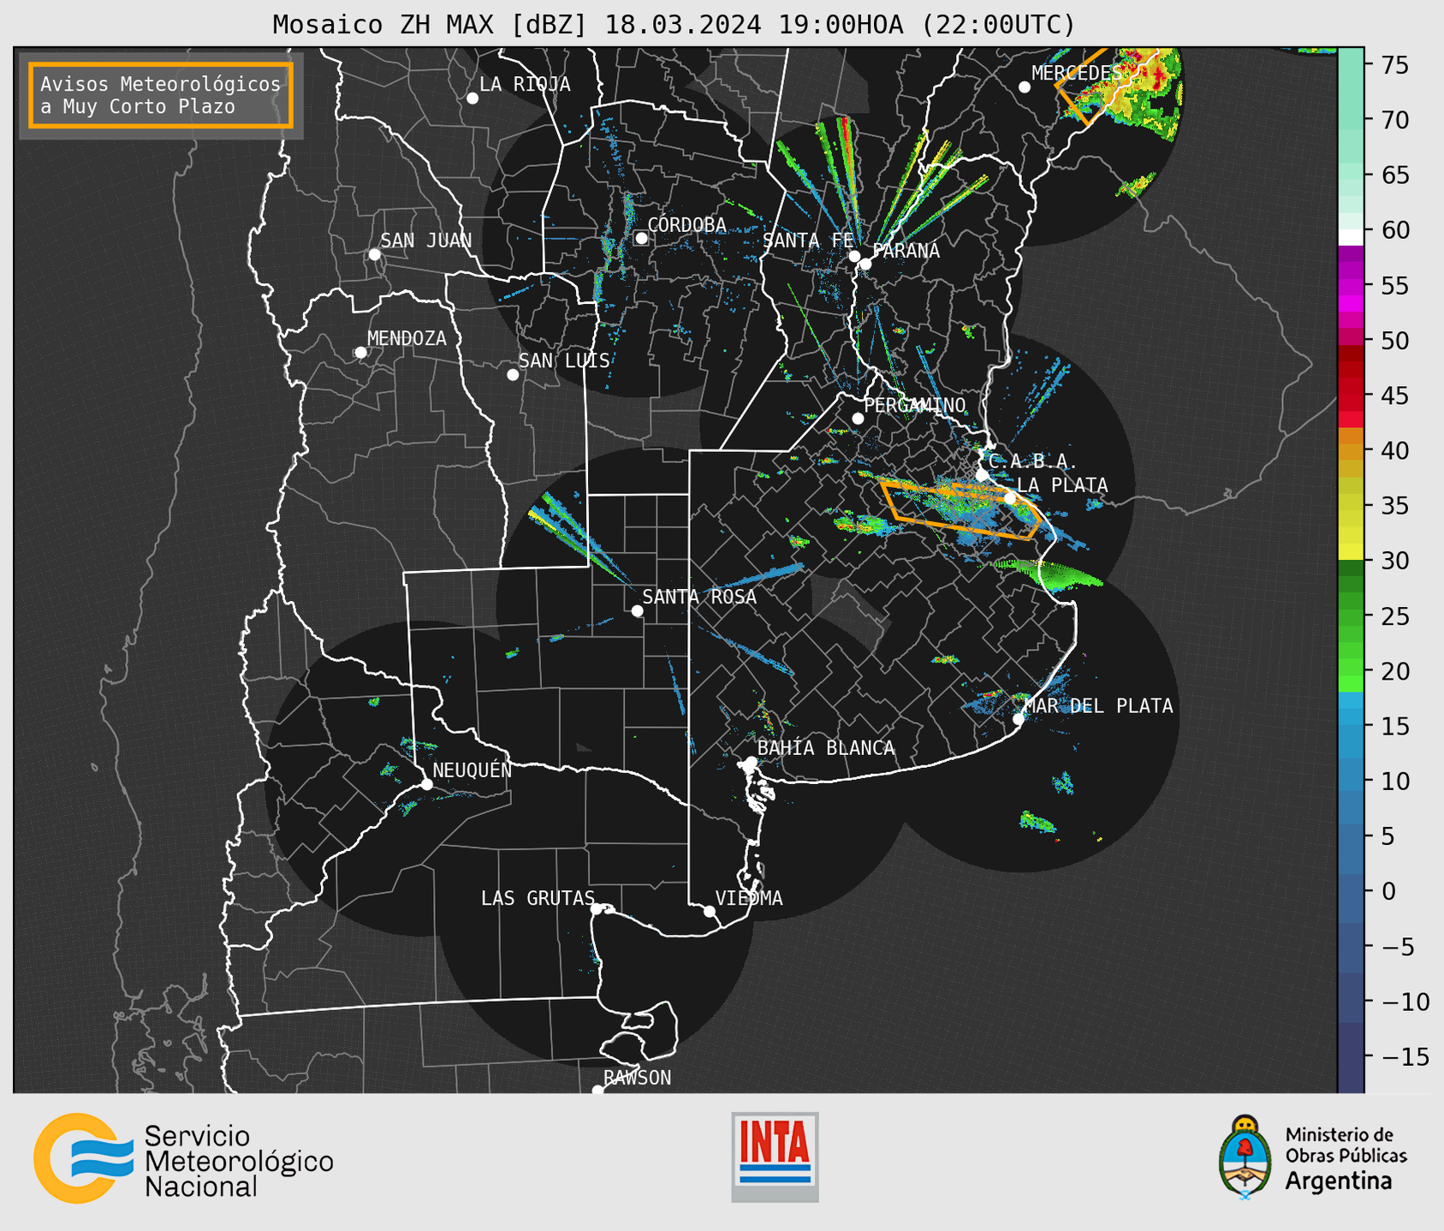Click the La Plata city marker dot

coord(1010,498)
